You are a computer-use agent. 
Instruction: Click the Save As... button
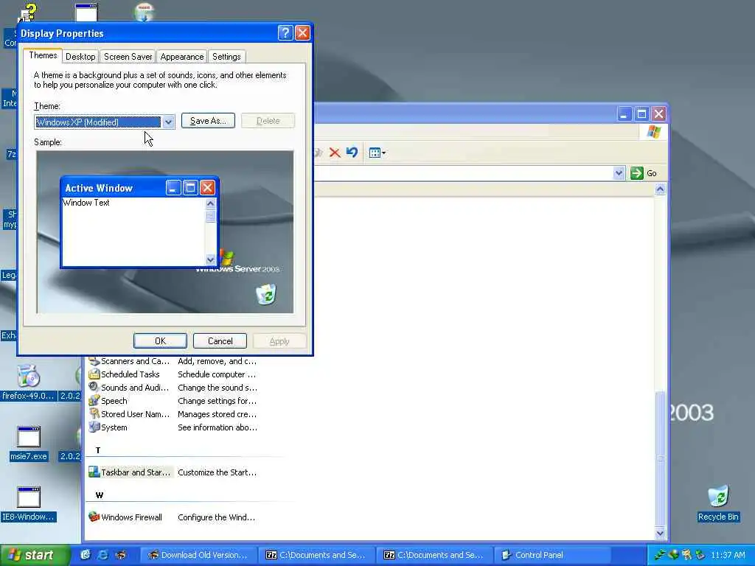(x=208, y=121)
